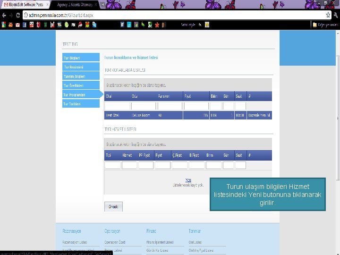The width and height of the screenshot is (340, 255).
Task: Click the Ç.Fiyat filter field
Action: [x=179, y=165]
